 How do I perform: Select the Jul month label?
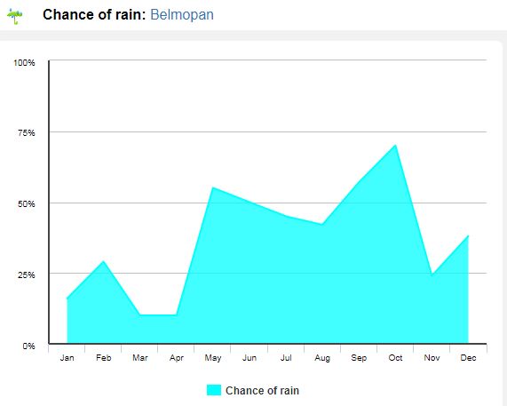point(286,358)
